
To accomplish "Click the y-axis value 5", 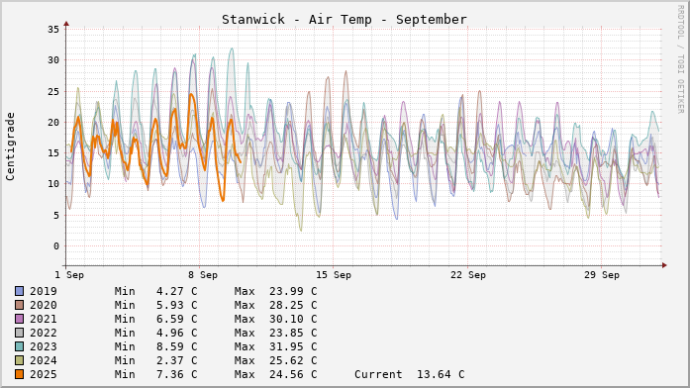I will [56, 215].
